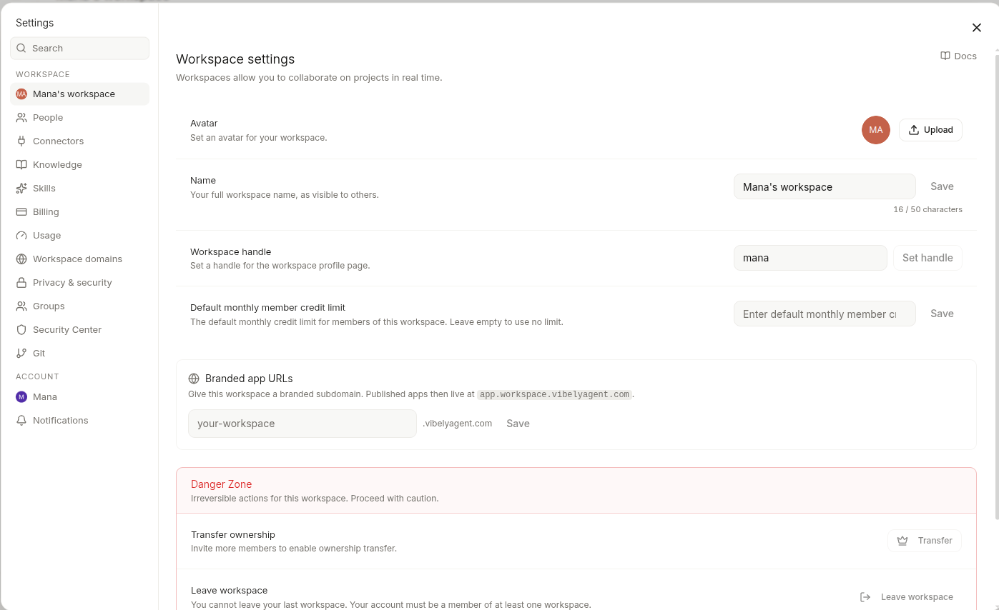Viewport: 999px width, 610px height.
Task: Click the workspace Name input field
Action: [x=825, y=186]
